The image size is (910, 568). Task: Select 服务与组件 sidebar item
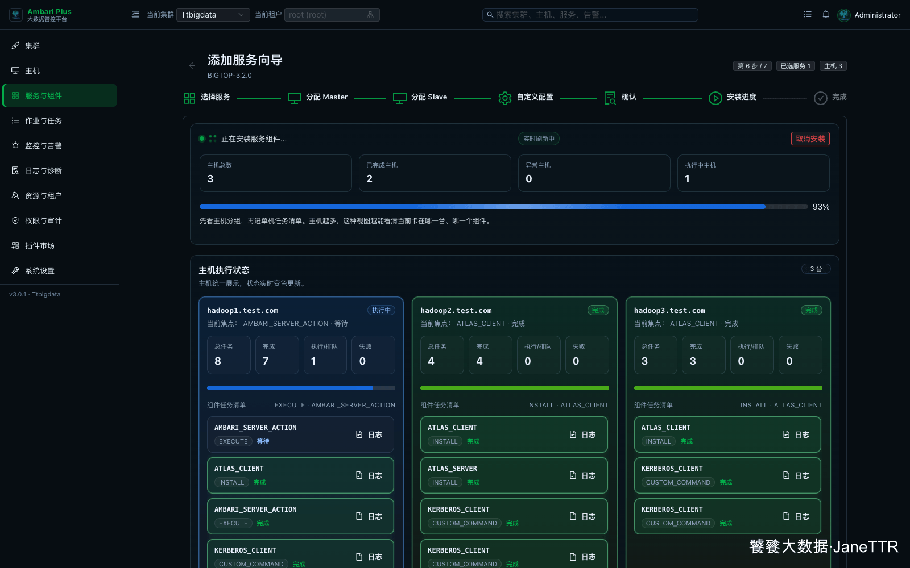click(x=60, y=95)
